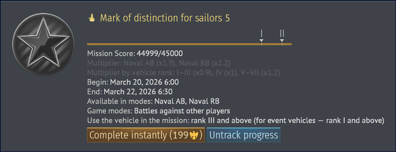396x152 pixels.
Task: Click the stage I numeral label
Action: point(262,33)
